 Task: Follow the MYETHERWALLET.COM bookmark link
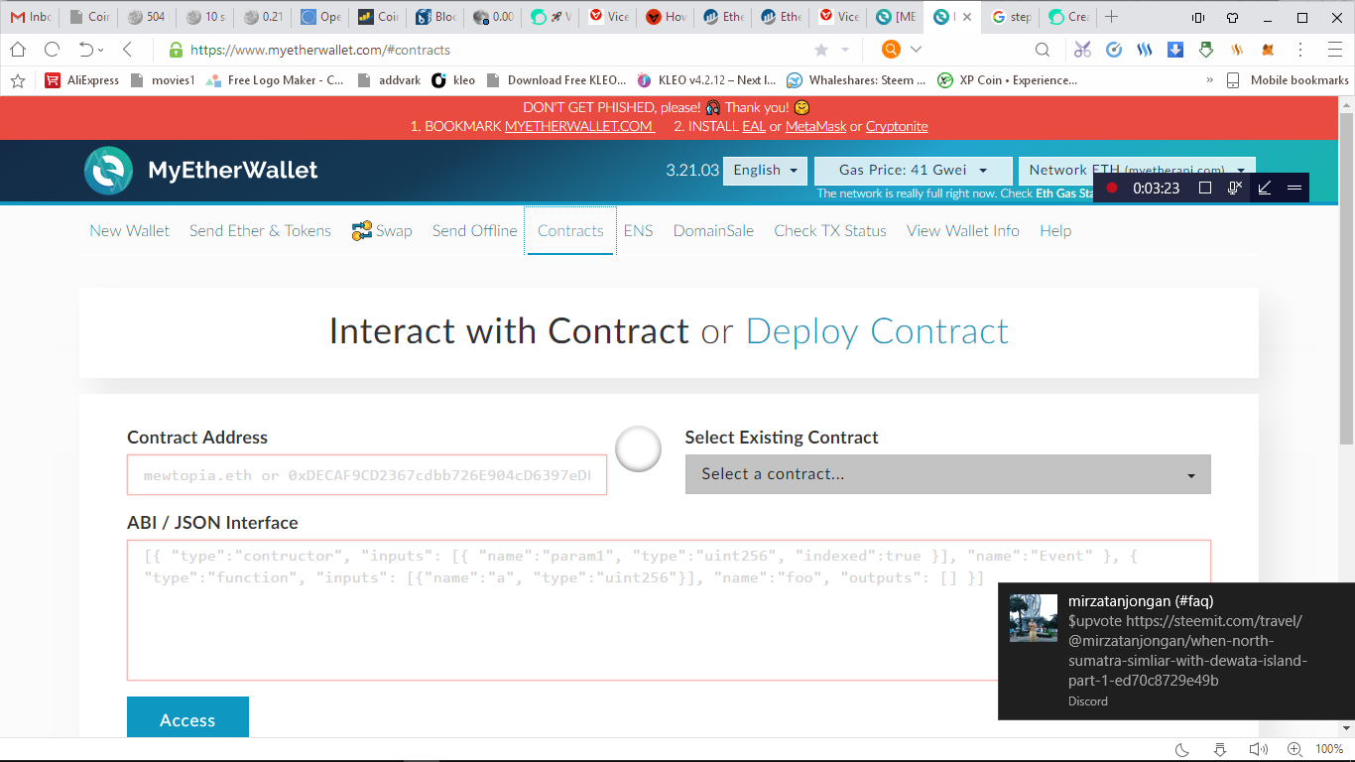(x=579, y=126)
